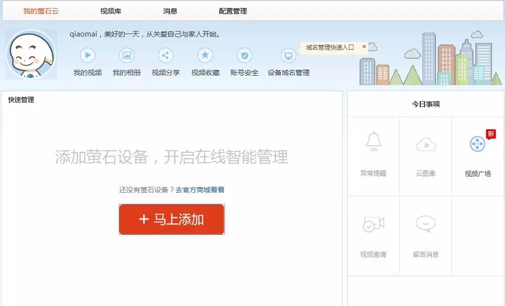This screenshot has width=505, height=306.
Task: Switch to the 消息 tab
Action: (169, 11)
